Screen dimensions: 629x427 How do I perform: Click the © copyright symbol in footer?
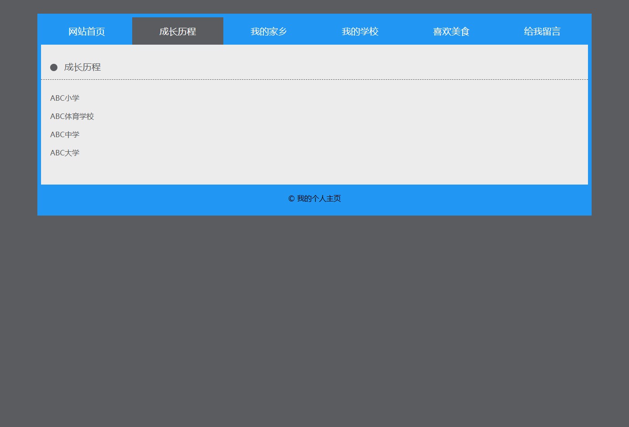pyautogui.click(x=291, y=199)
